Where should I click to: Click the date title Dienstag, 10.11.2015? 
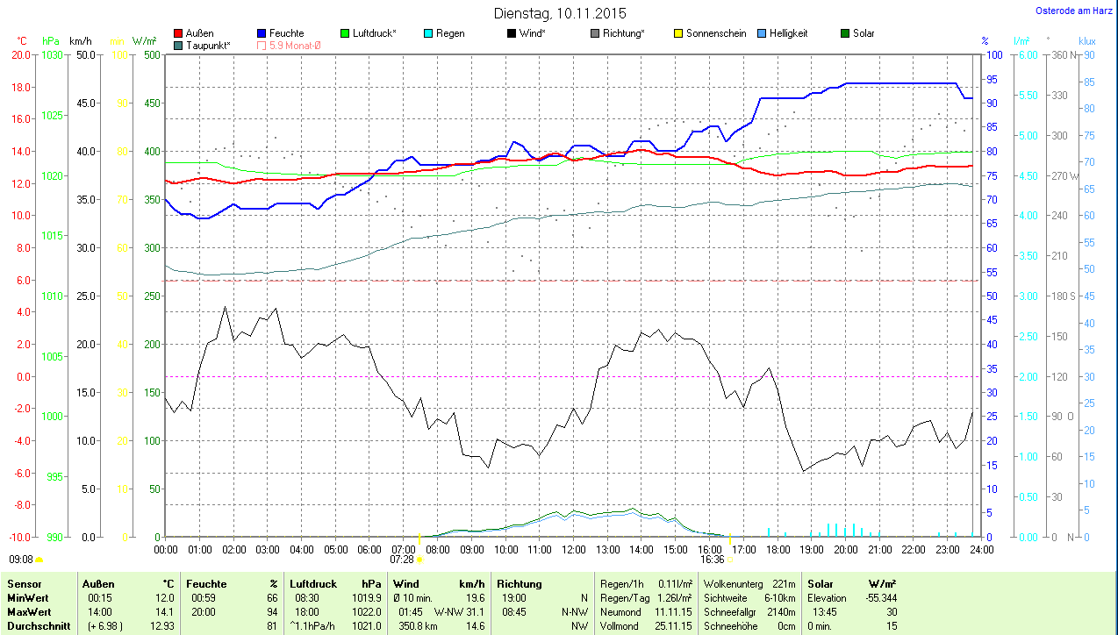[560, 13]
